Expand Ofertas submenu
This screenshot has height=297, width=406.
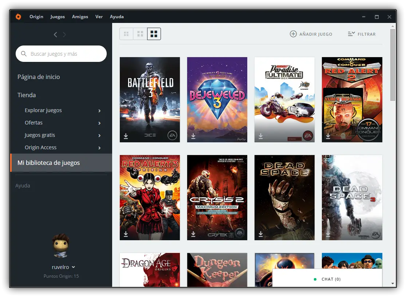coord(99,123)
